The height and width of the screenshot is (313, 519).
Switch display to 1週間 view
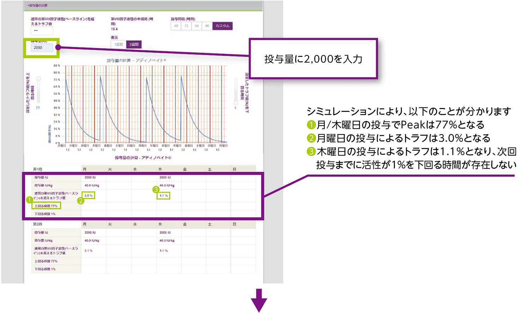coord(118,44)
